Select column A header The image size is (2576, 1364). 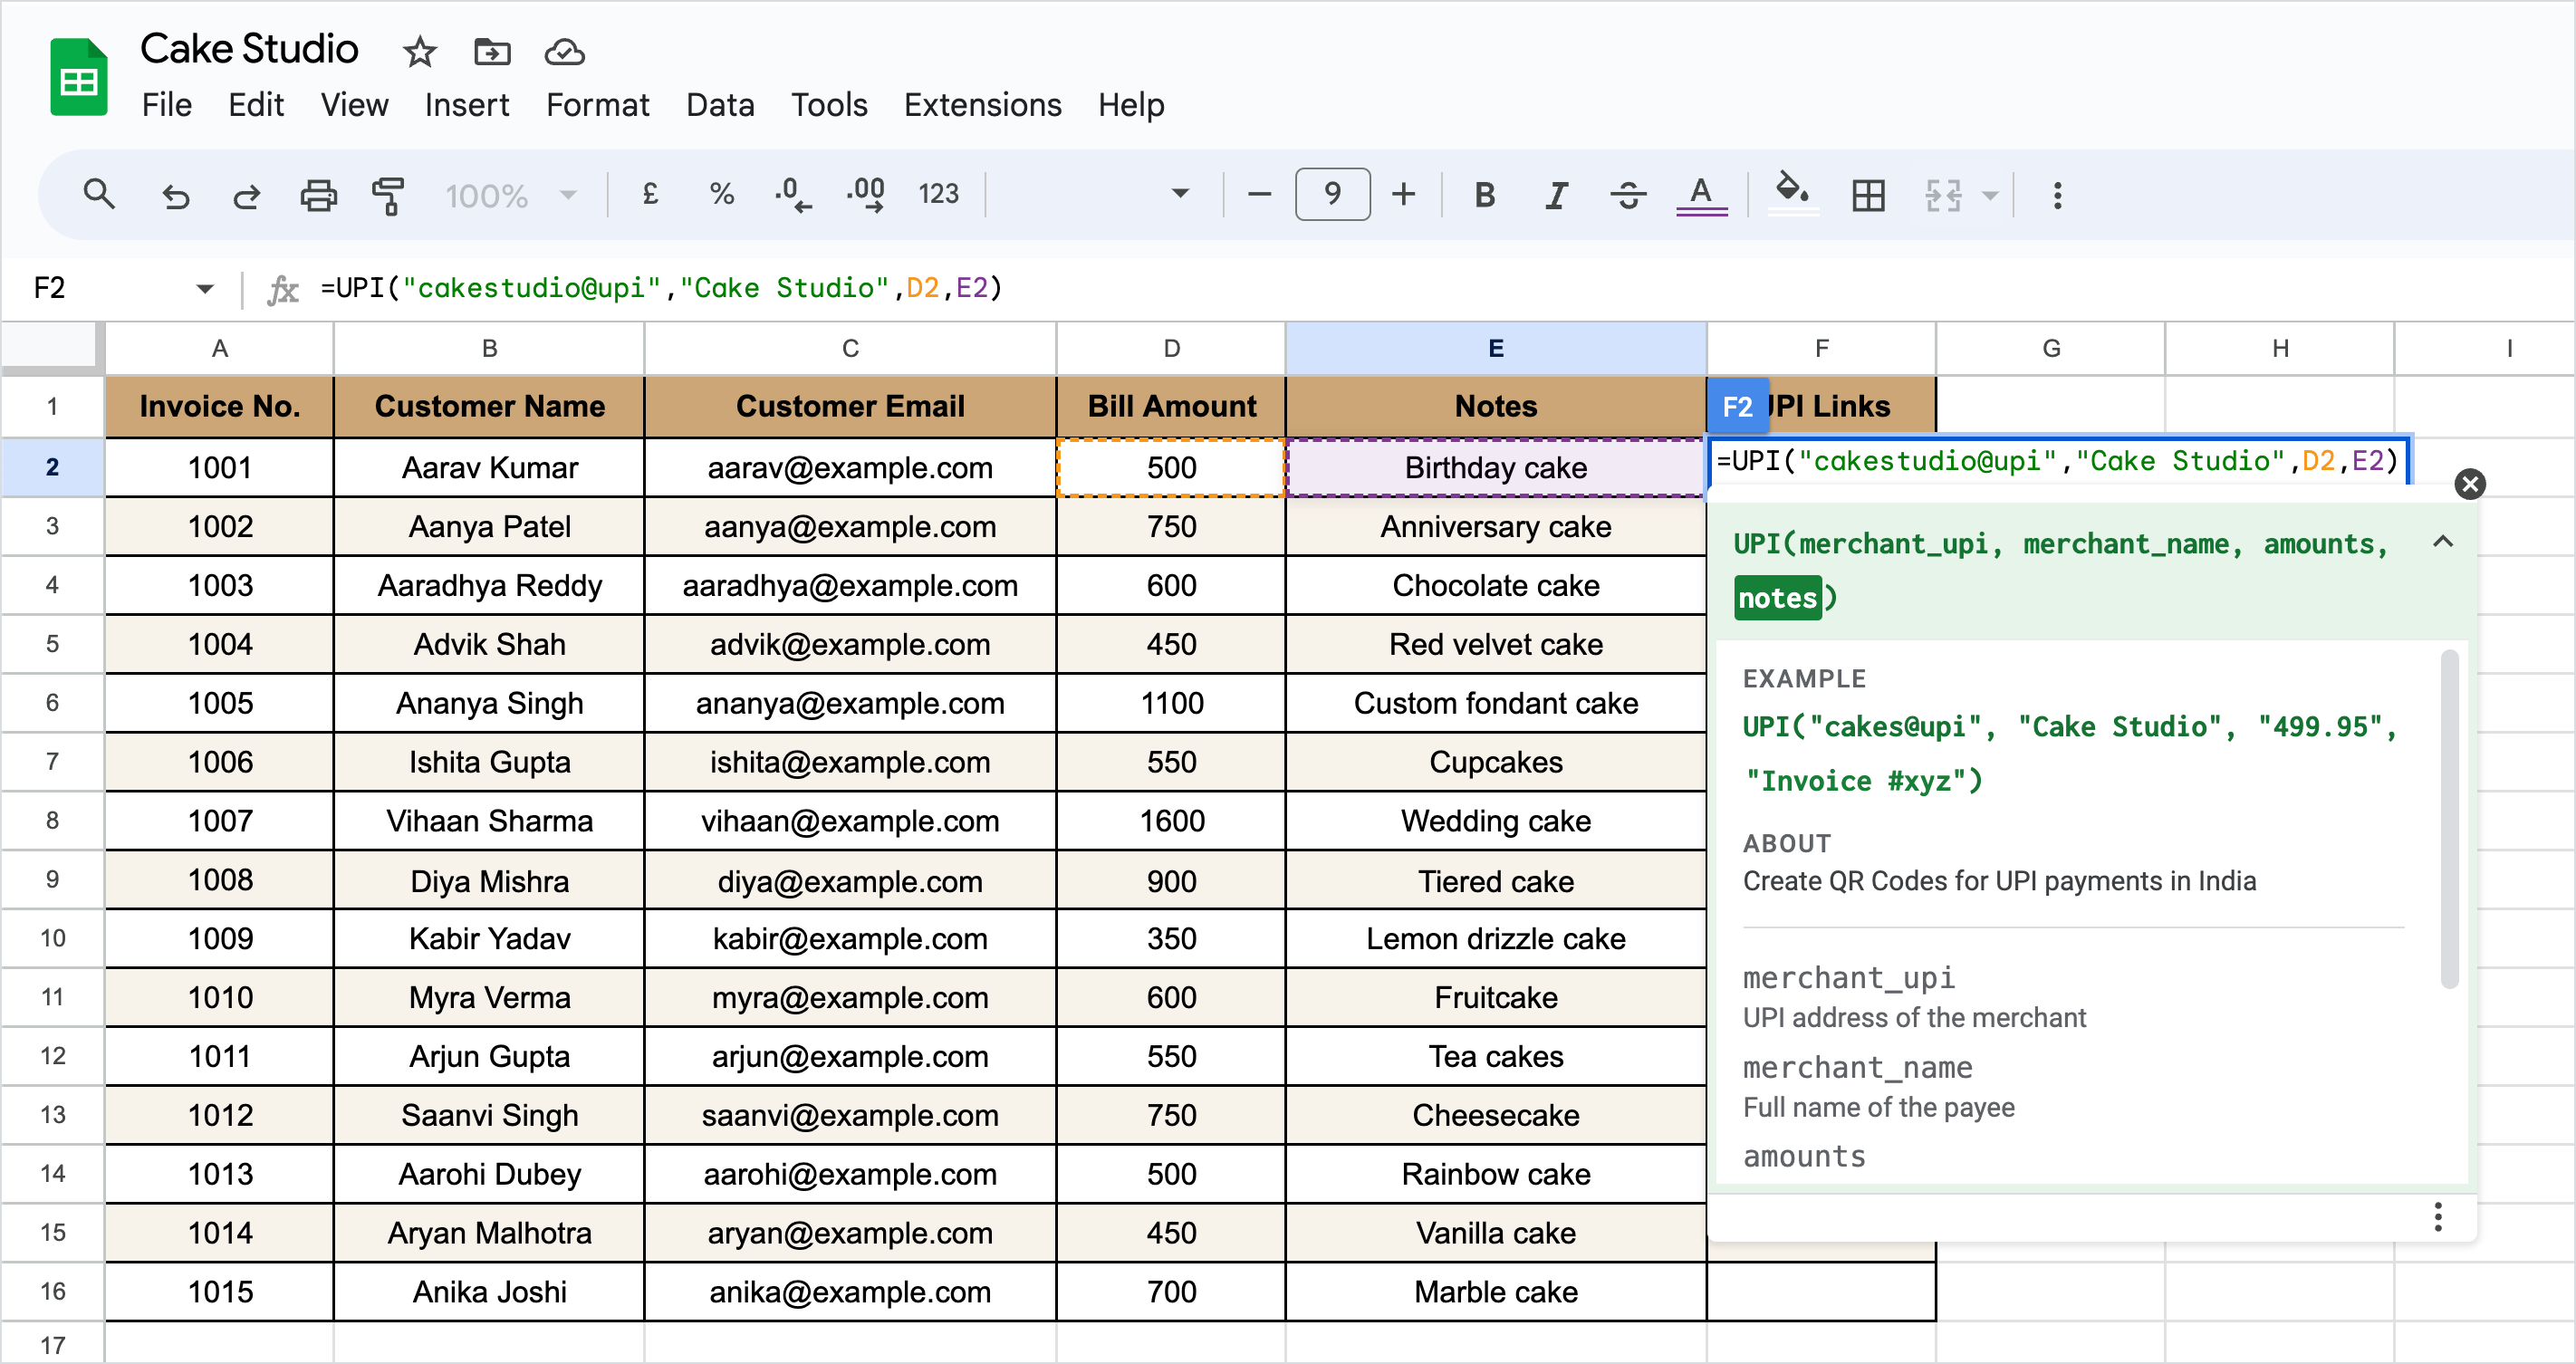(219, 348)
